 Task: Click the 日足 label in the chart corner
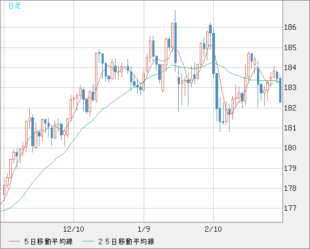tap(15, 6)
